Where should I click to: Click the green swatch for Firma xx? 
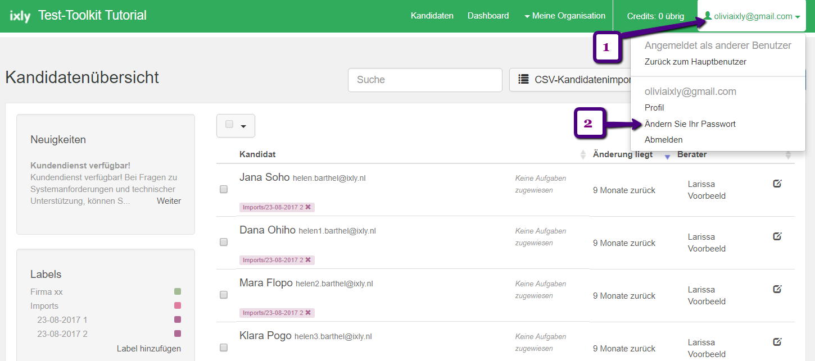(178, 292)
